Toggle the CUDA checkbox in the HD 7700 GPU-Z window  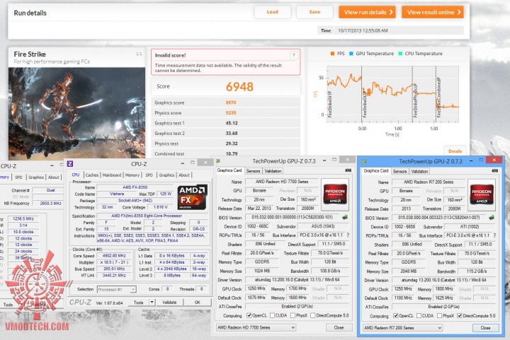(272, 315)
